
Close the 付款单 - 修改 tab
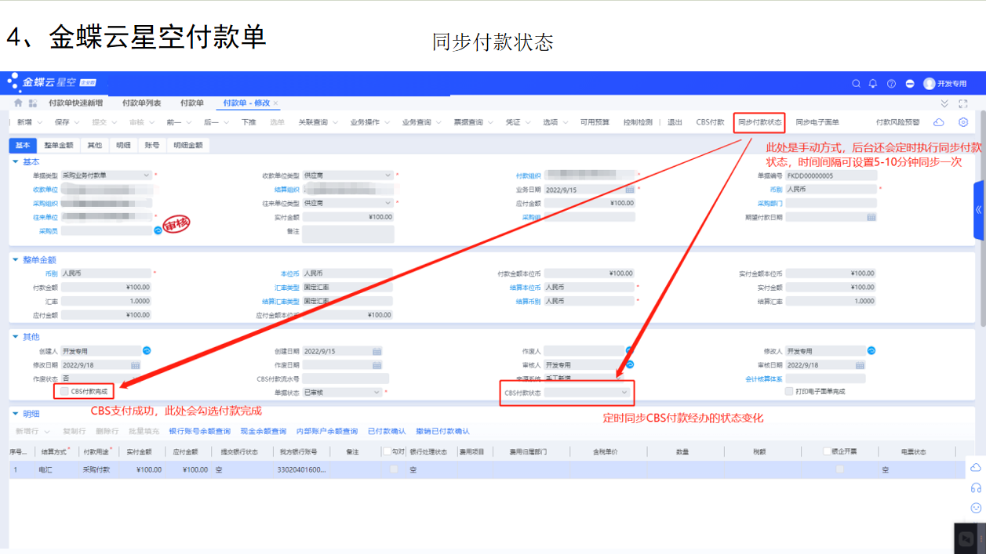[x=275, y=103]
